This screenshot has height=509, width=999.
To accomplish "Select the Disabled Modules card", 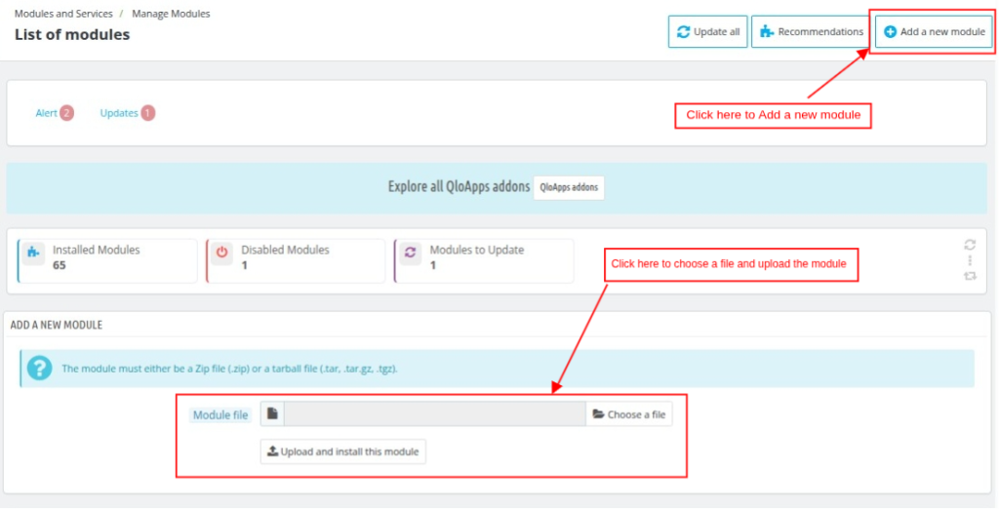I will (296, 260).
